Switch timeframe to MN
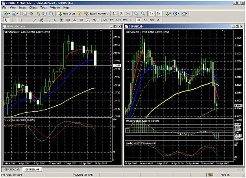 tap(159, 20)
